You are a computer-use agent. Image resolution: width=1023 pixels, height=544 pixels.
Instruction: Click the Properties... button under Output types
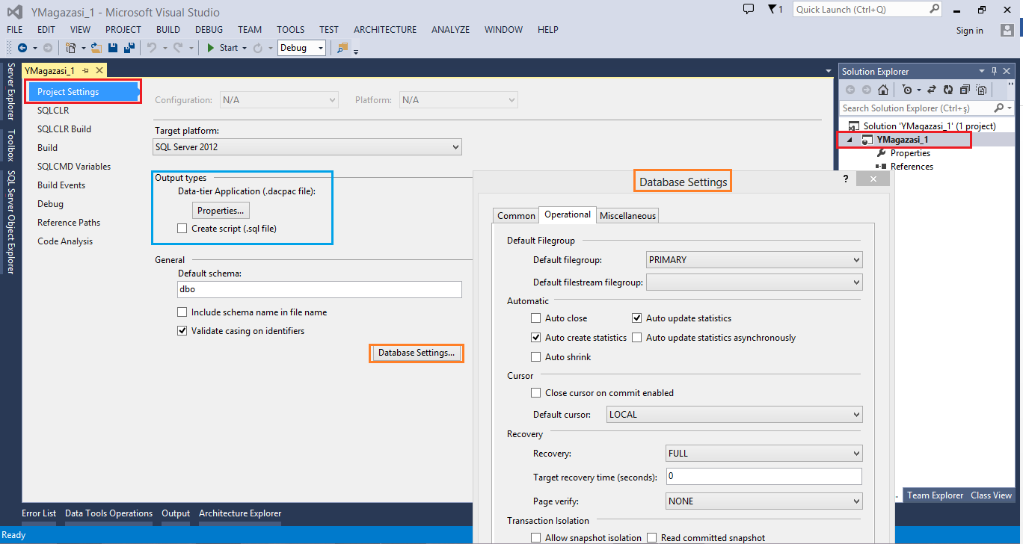(x=221, y=211)
